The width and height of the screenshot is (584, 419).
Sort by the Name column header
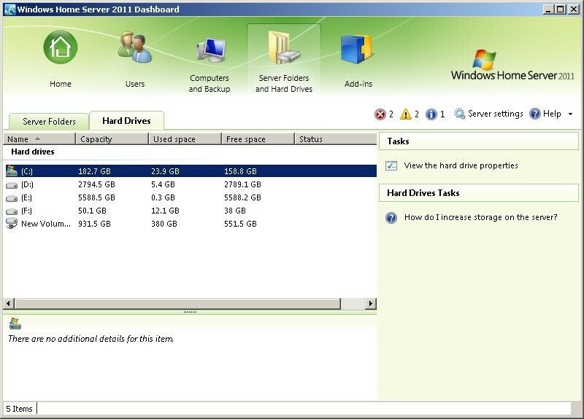tap(39, 139)
